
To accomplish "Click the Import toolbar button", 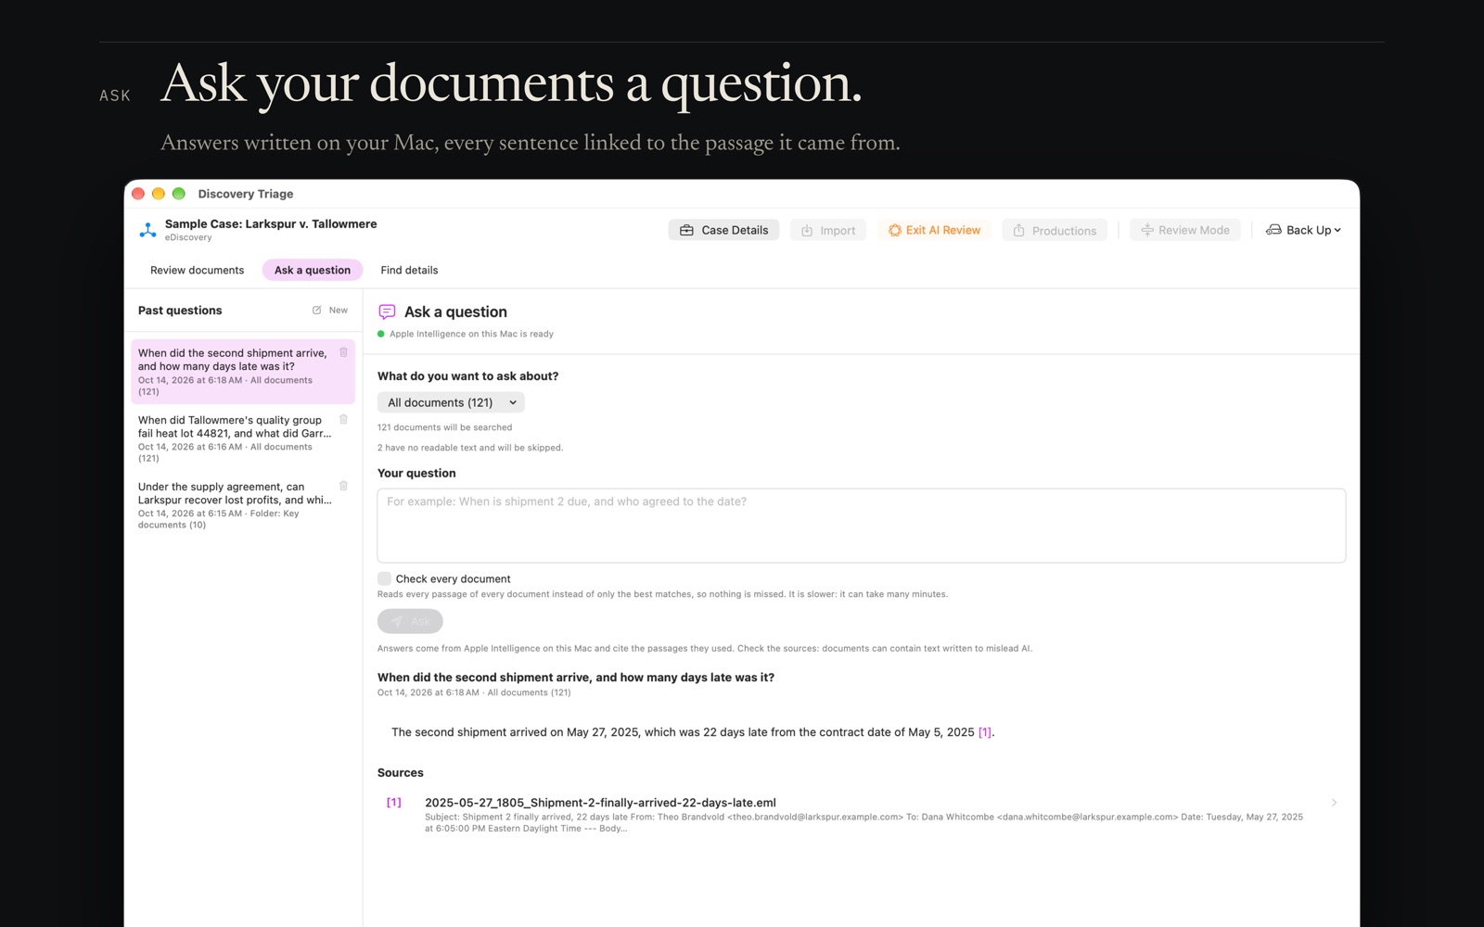I will [828, 230].
